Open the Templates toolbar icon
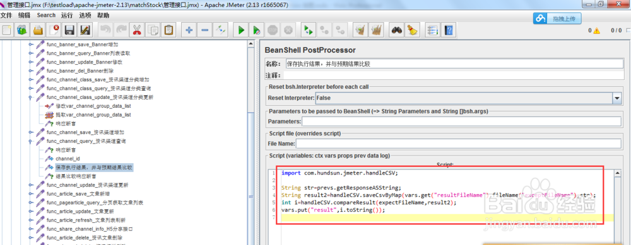The width and height of the screenshot is (631, 245). pyautogui.click(x=22, y=30)
